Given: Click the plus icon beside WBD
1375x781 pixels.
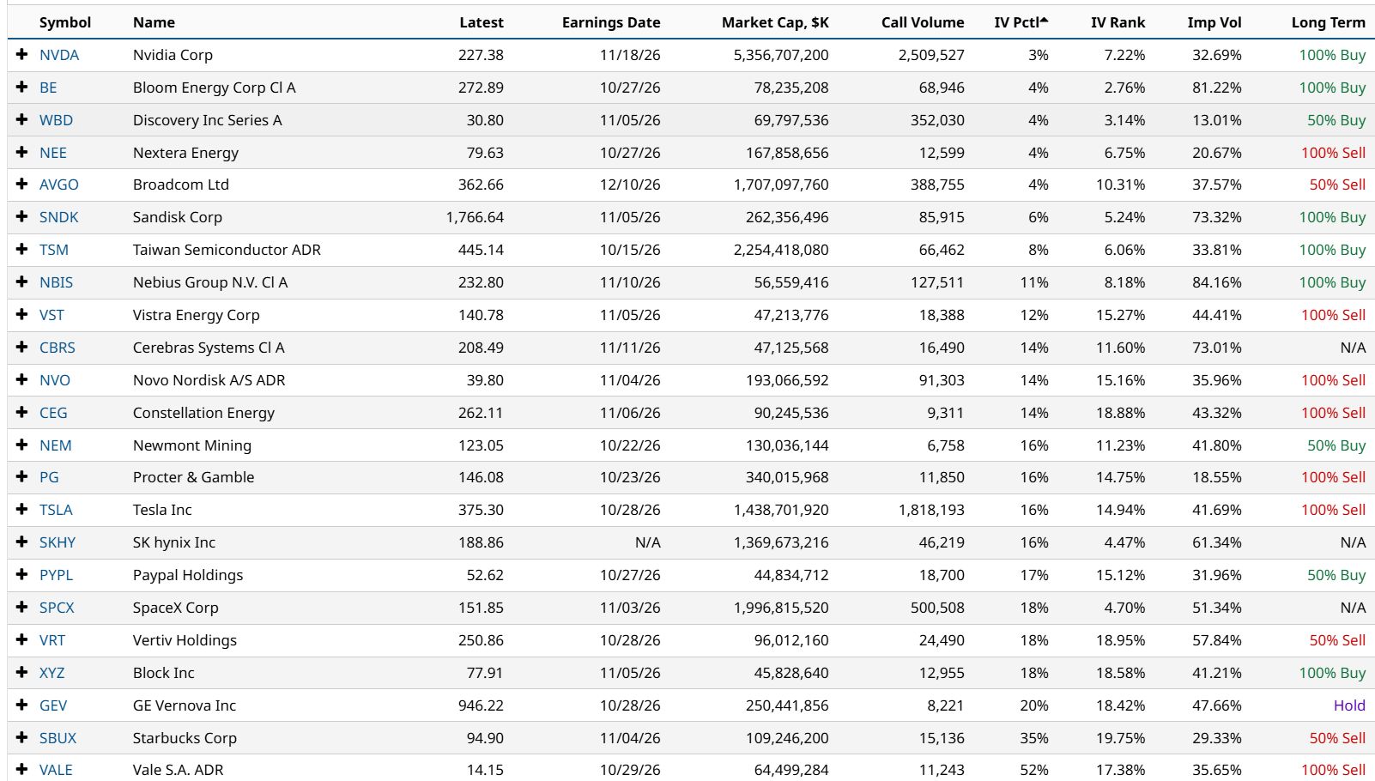Looking at the screenshot, I should click(x=22, y=119).
